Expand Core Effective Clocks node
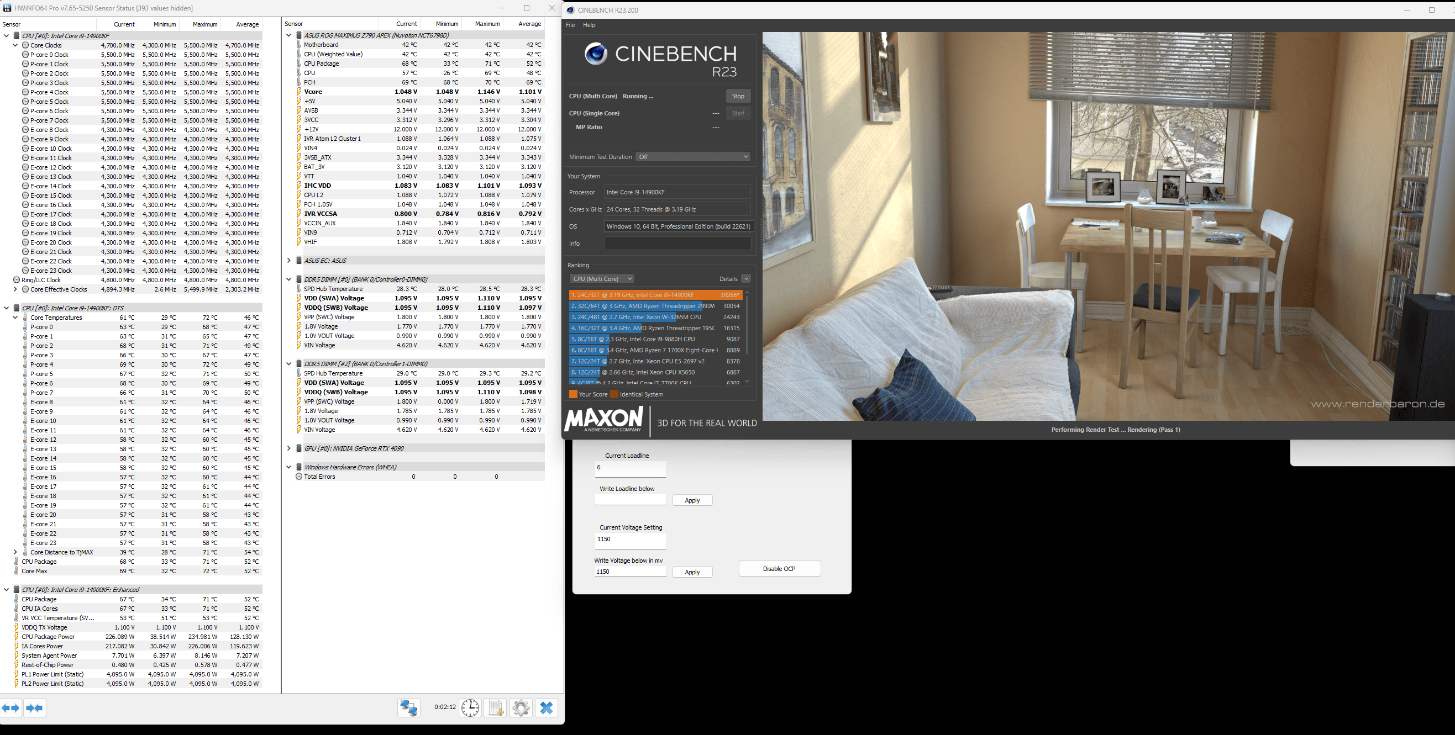This screenshot has width=1455, height=735. (x=15, y=289)
